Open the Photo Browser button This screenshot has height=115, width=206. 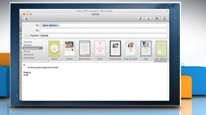[157, 19]
